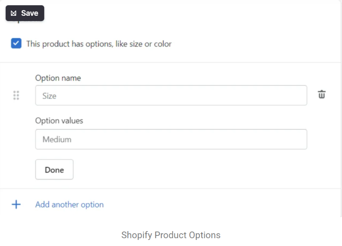Click the Done button
Viewport: 342px width, 246px height.
coord(54,169)
